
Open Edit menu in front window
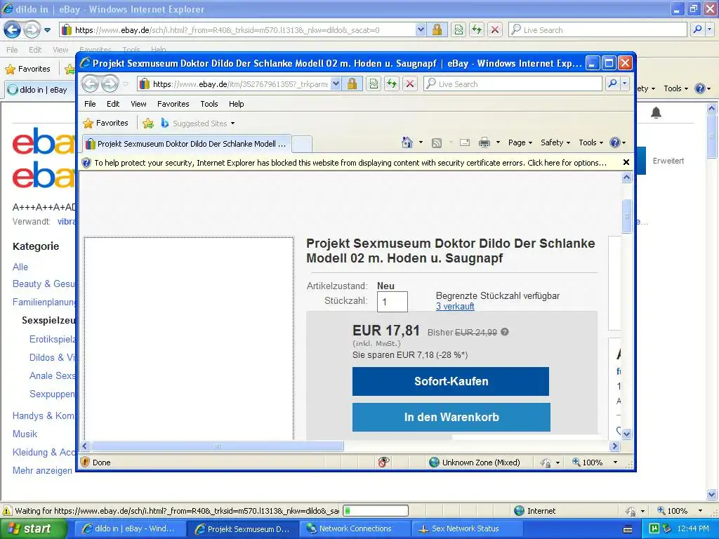point(113,104)
